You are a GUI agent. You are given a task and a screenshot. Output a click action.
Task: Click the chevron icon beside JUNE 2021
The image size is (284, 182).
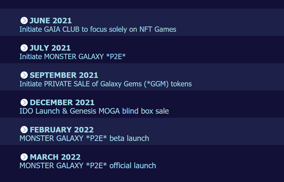(24, 20)
